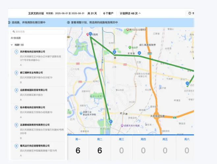Click map marker 4 on the route
This screenshot has width=217, height=164.
114,52
